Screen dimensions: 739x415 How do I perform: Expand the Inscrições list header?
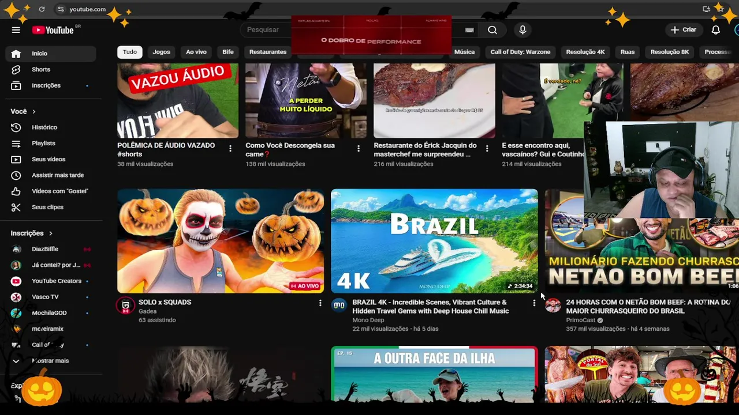coord(32,233)
